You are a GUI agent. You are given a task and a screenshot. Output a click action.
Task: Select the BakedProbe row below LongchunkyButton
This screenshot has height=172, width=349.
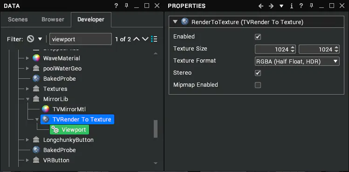tap(60, 150)
